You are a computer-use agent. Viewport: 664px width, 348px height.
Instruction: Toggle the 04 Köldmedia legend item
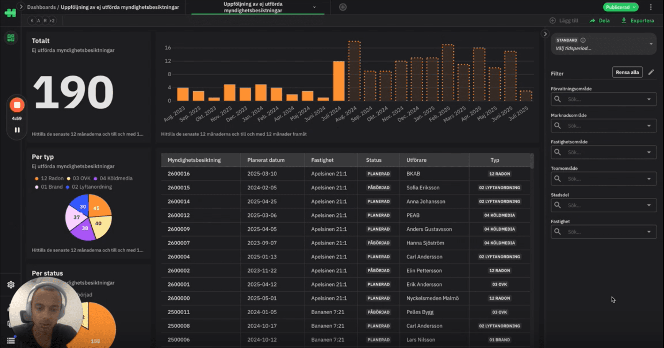tap(113, 178)
